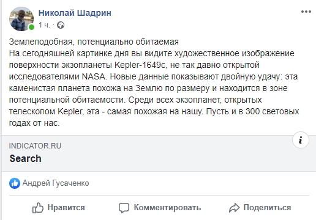Click the blue like reaction icon

pyautogui.click(x=15, y=183)
